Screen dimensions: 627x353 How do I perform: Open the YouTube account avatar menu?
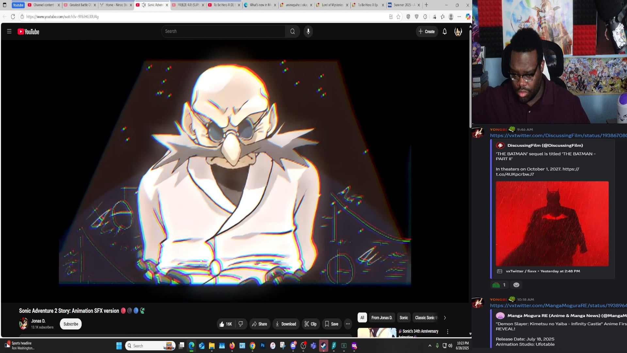click(x=458, y=31)
